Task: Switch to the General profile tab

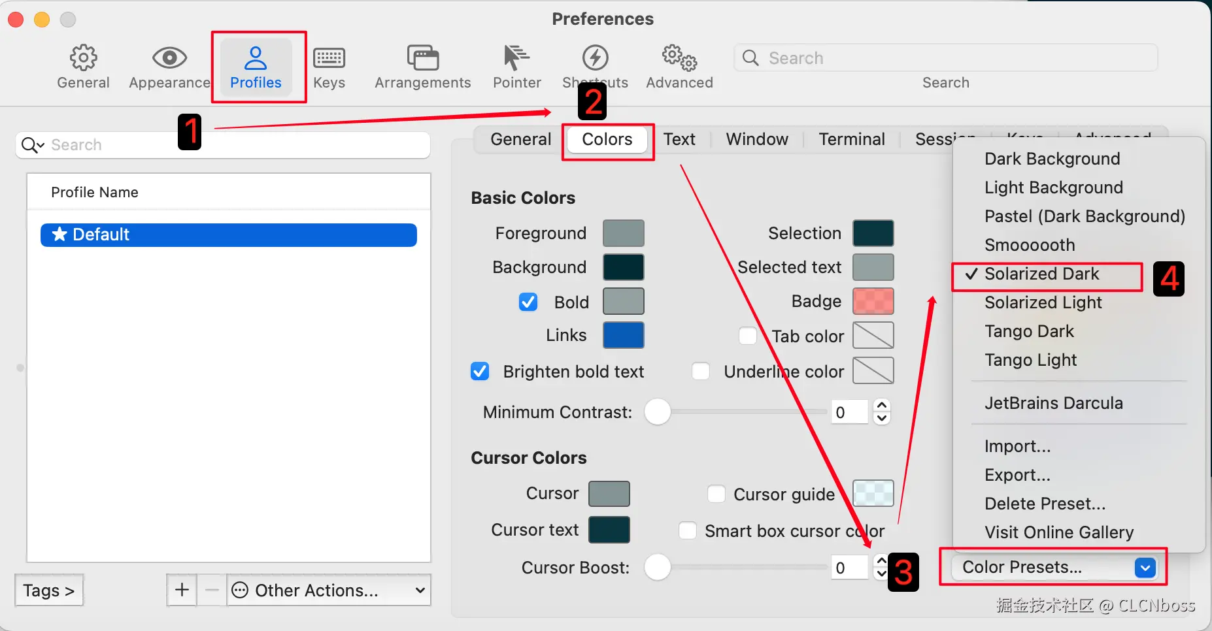Action: pos(521,139)
